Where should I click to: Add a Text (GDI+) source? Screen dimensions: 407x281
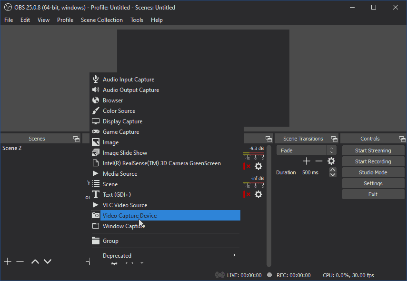click(166, 194)
